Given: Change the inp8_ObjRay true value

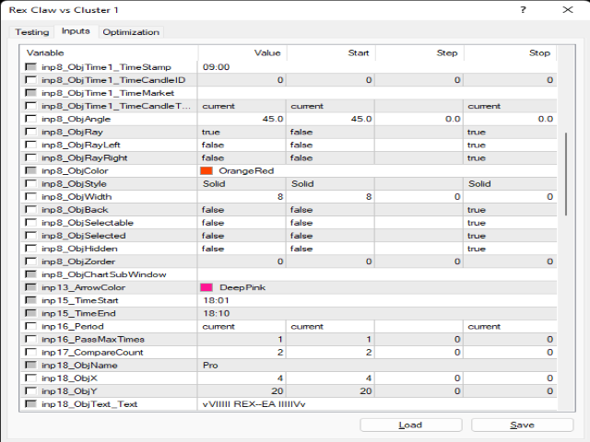Looking at the screenshot, I should tap(242, 132).
